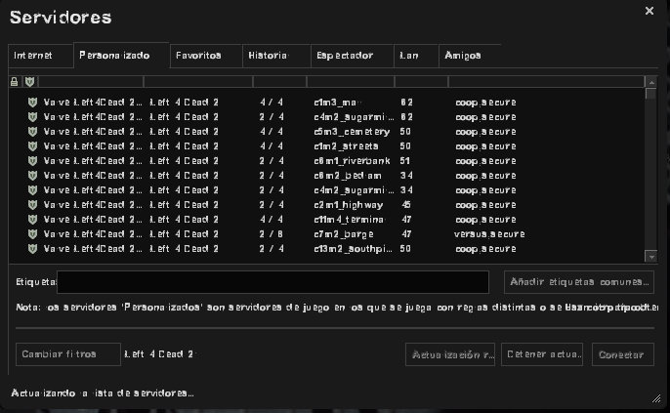Click shield icon of c6m1_riverbank server row
The width and height of the screenshot is (670, 413).
coord(32,161)
